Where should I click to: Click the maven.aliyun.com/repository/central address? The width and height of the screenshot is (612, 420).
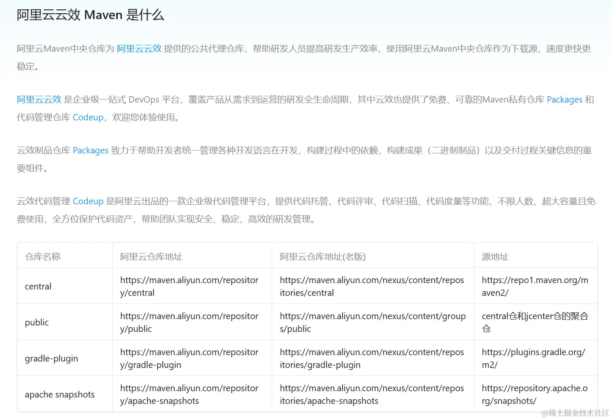coord(189,286)
